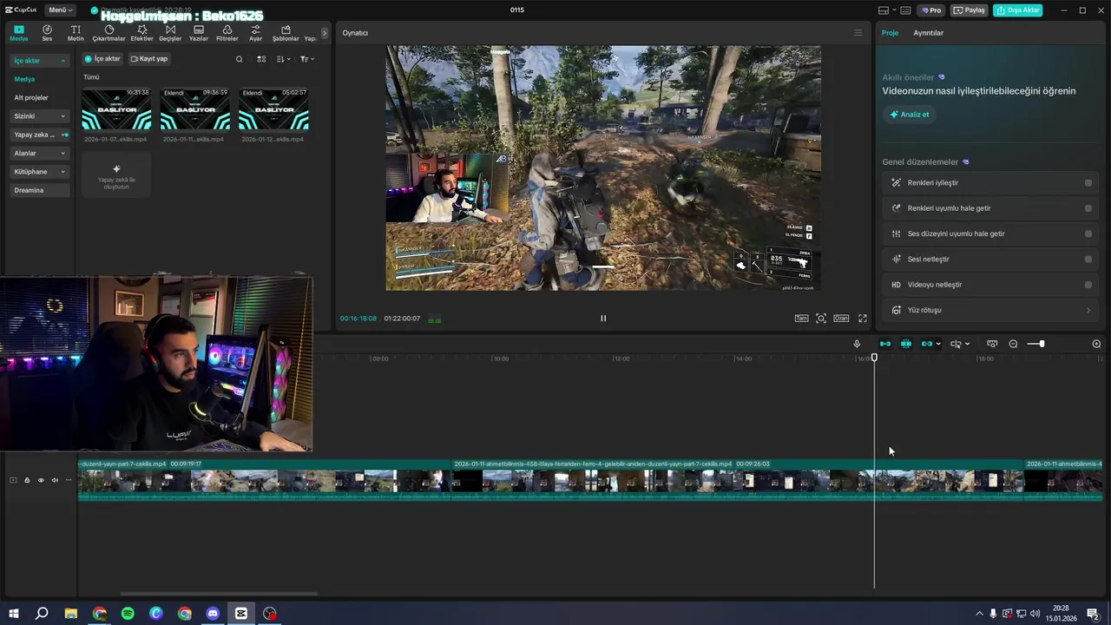Enable the Sesi netleştir checkbox

tap(1088, 260)
